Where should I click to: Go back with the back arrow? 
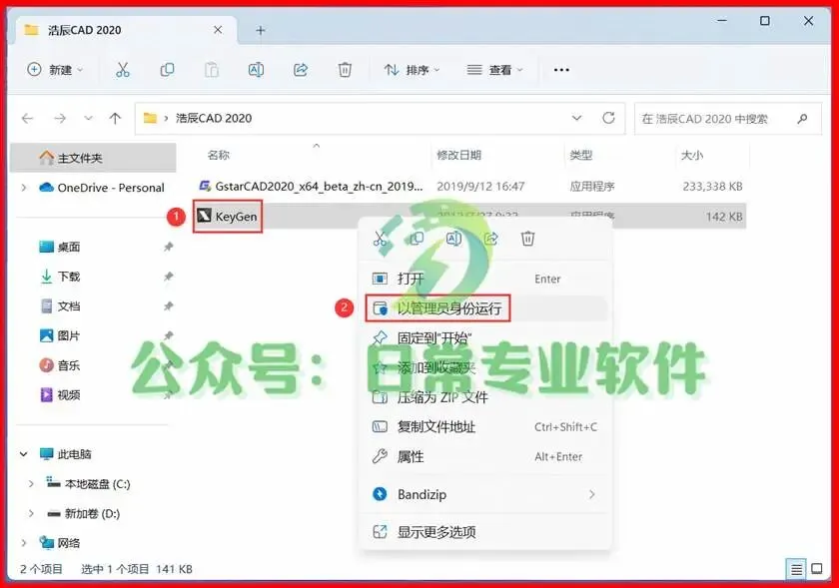[x=27, y=118]
